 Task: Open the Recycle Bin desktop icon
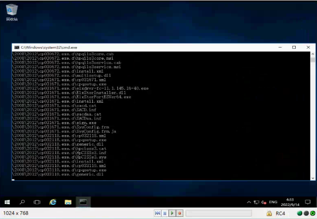12,12
